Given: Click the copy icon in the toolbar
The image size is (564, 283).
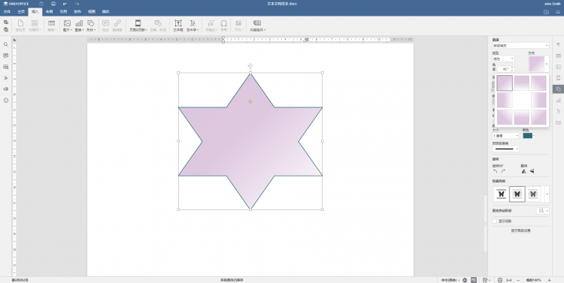Looking at the screenshot, I should pos(6,23).
